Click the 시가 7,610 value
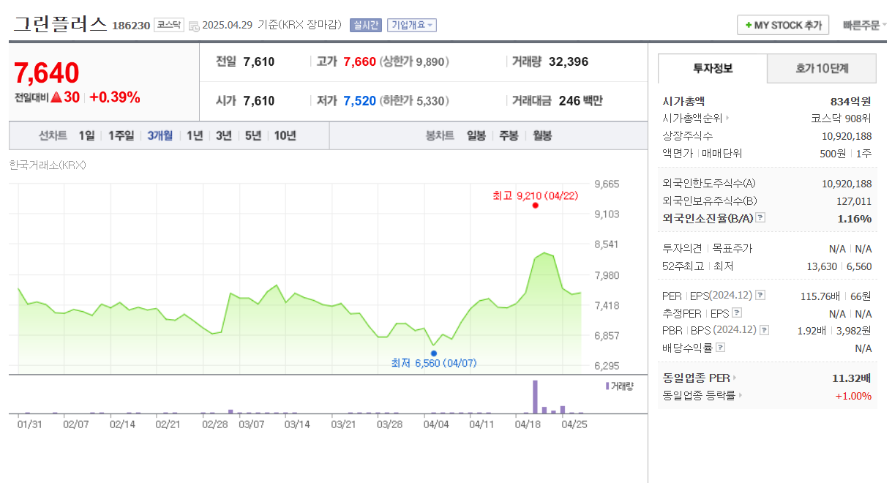The width and height of the screenshot is (892, 483). click(x=258, y=100)
